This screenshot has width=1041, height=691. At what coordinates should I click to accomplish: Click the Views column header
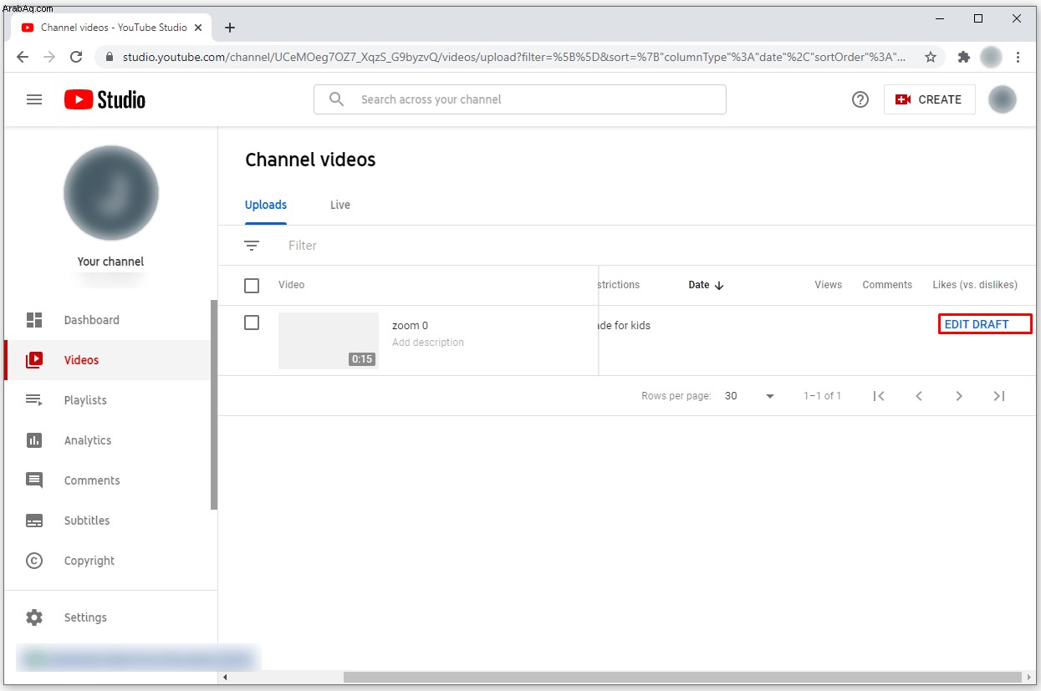(828, 285)
